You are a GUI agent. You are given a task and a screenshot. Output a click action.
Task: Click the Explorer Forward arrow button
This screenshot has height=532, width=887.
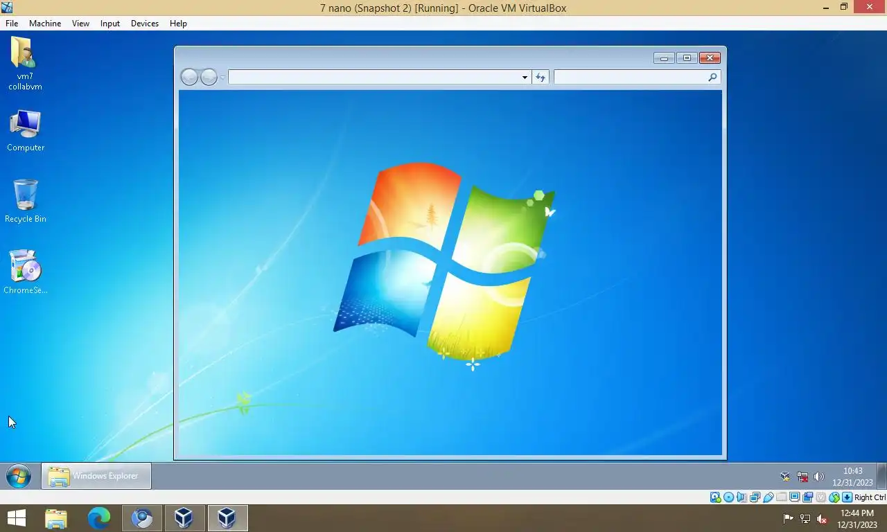(x=209, y=77)
